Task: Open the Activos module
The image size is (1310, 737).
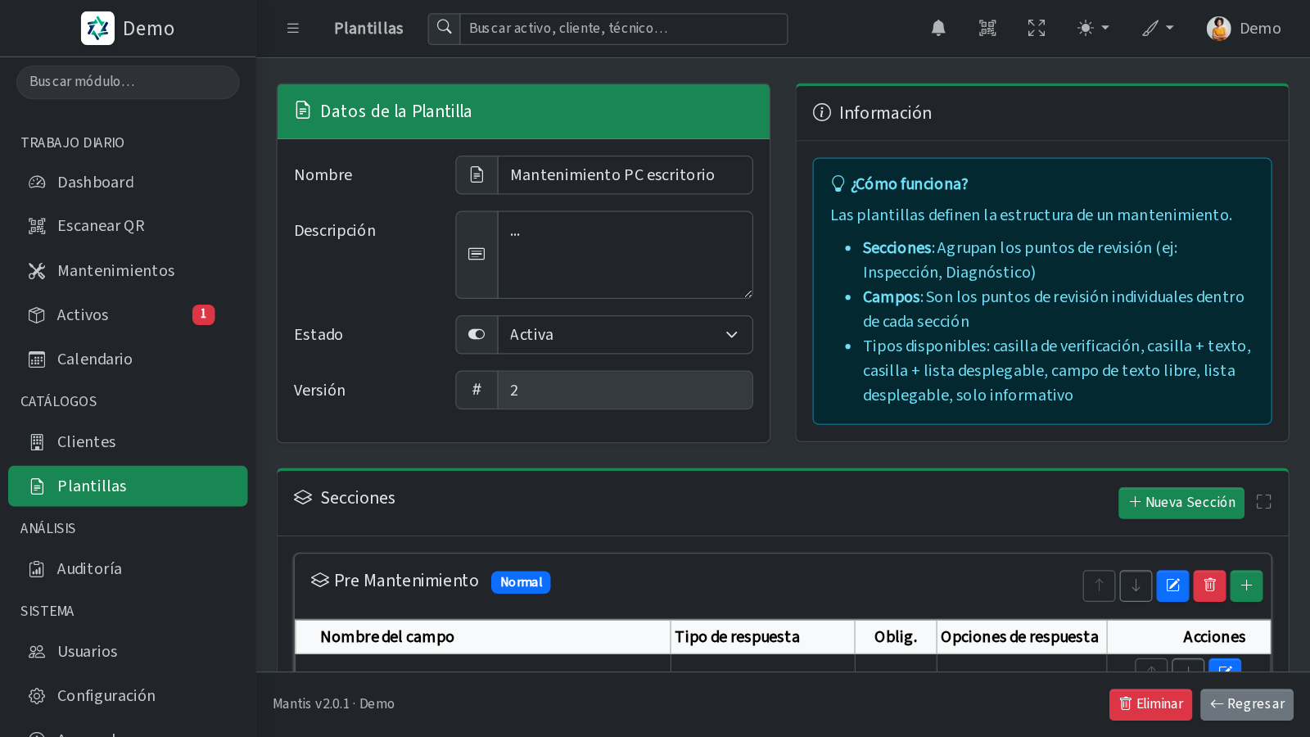Action: pyautogui.click(x=128, y=314)
